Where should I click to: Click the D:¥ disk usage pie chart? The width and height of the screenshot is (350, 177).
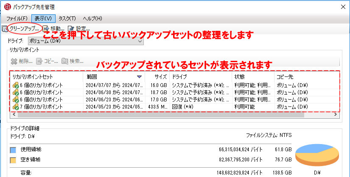(x=317, y=155)
